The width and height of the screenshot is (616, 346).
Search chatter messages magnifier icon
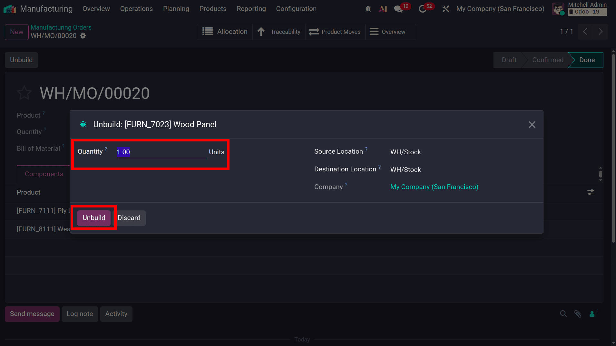(x=563, y=314)
